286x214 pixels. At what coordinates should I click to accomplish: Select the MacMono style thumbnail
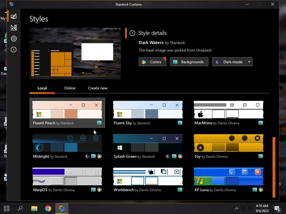click(228, 110)
